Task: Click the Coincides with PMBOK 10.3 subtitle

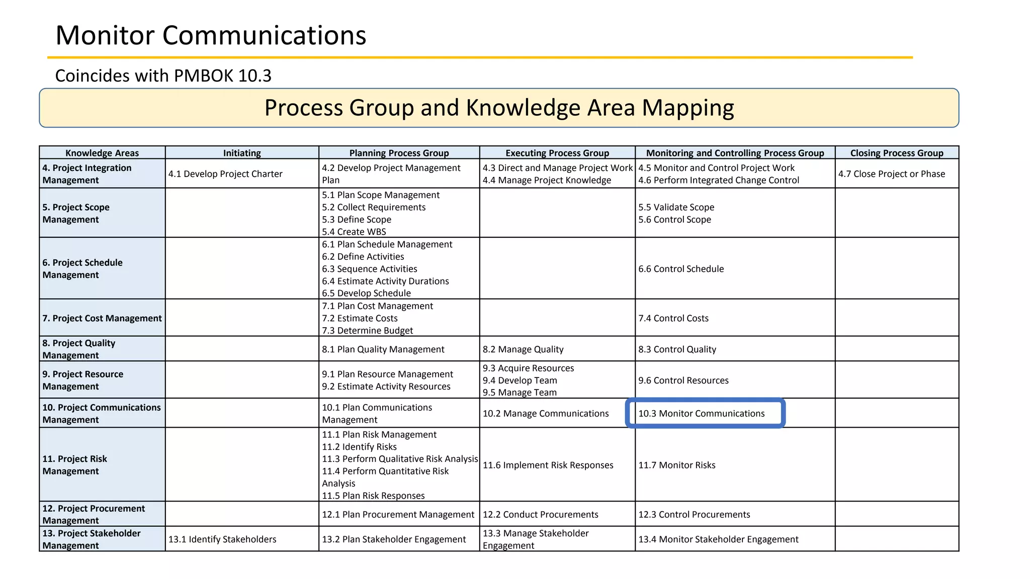Action: point(163,75)
